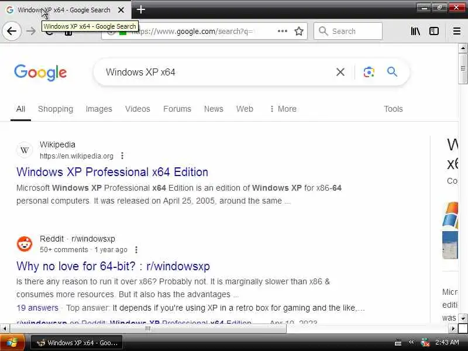Search by image using the Google Lens icon
The image size is (468, 351).
(369, 72)
